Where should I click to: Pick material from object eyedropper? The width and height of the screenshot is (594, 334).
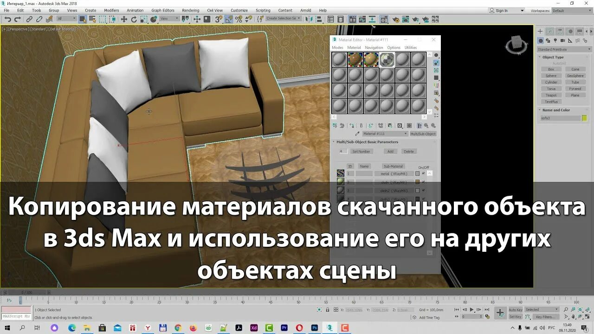357,134
